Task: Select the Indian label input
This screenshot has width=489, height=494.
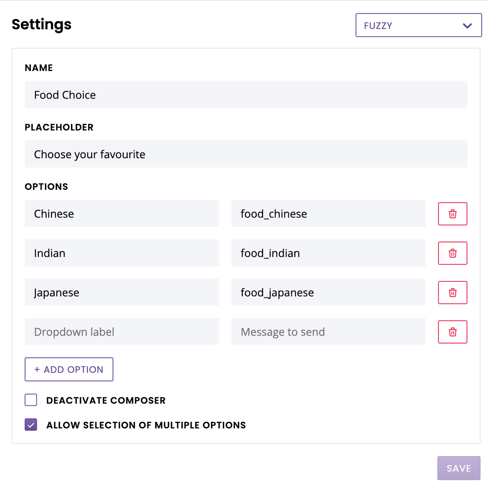Action: (x=121, y=253)
